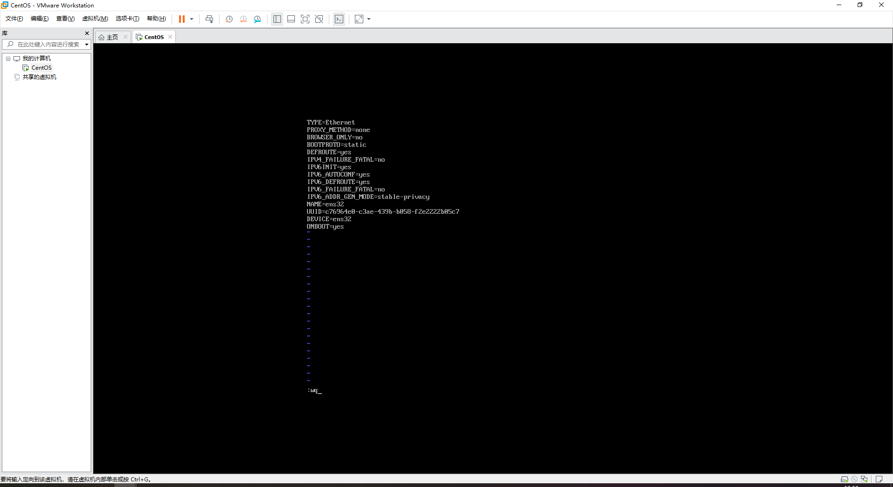Click the stretch guest display icon
The image size is (893, 487).
(x=359, y=19)
